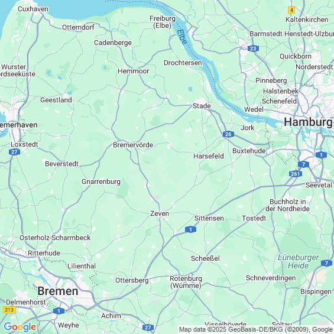Click the Lüneburger Heide region label

(x=298, y=261)
